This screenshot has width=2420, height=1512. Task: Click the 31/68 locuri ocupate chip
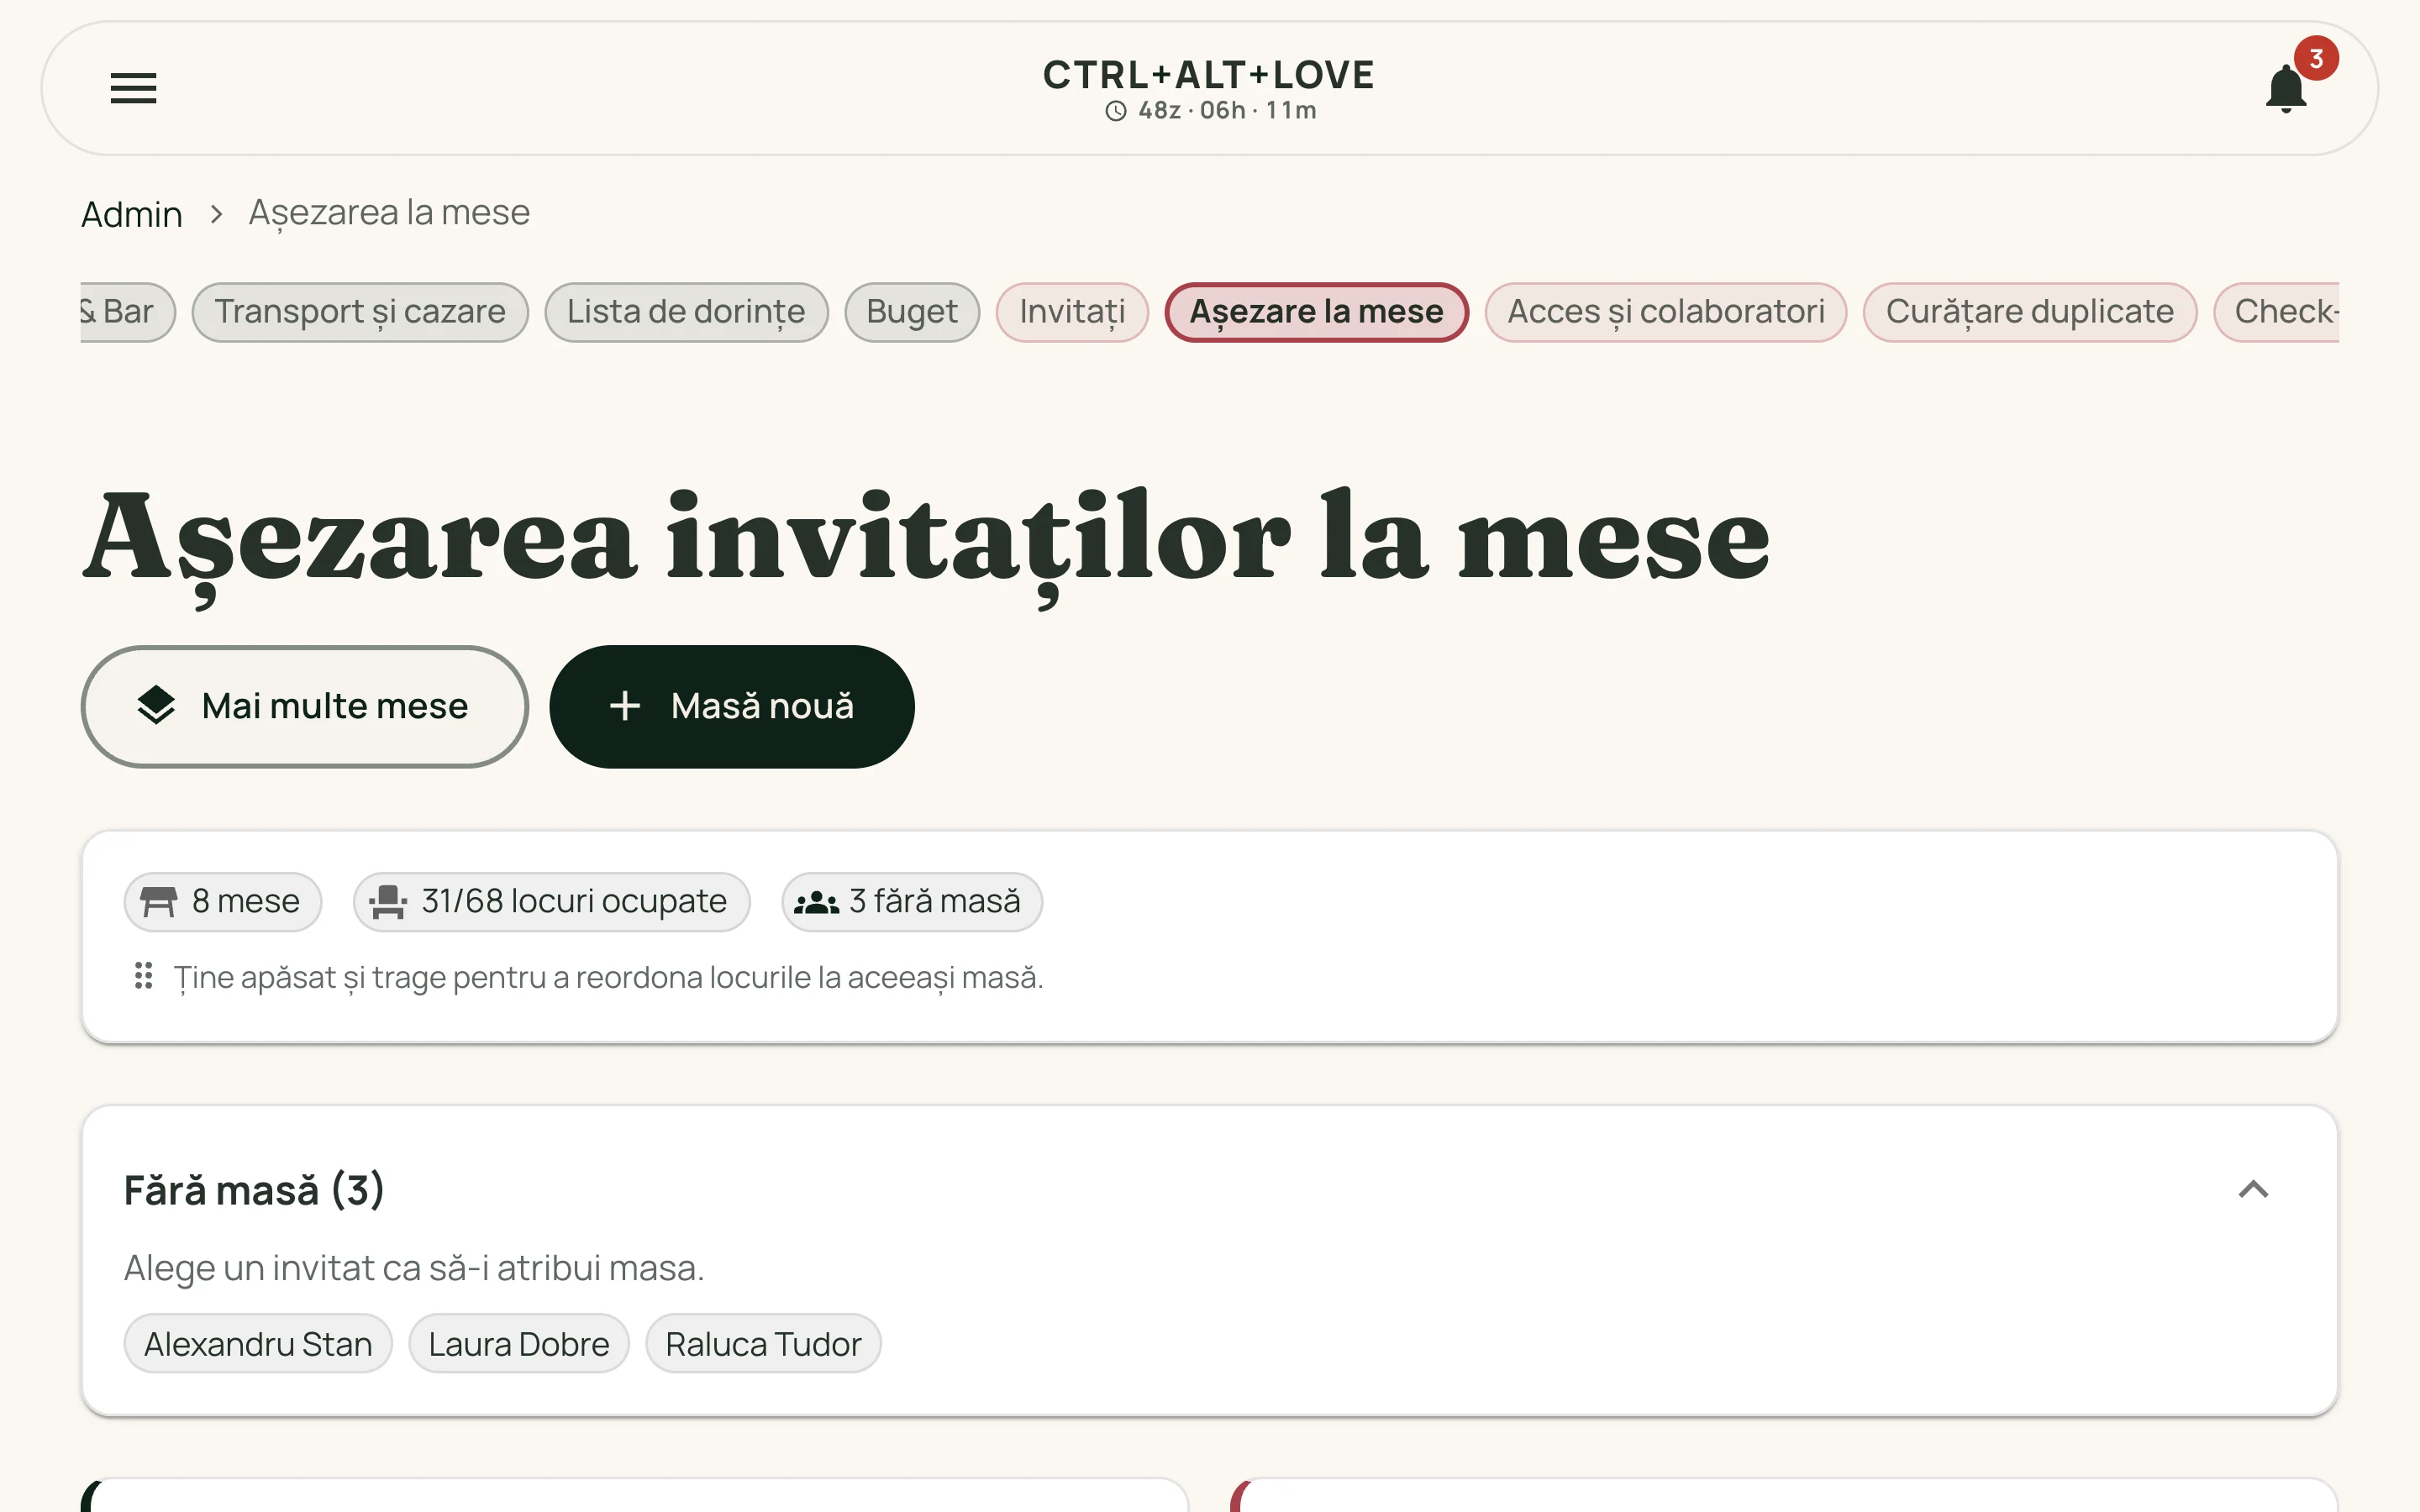[x=551, y=902]
